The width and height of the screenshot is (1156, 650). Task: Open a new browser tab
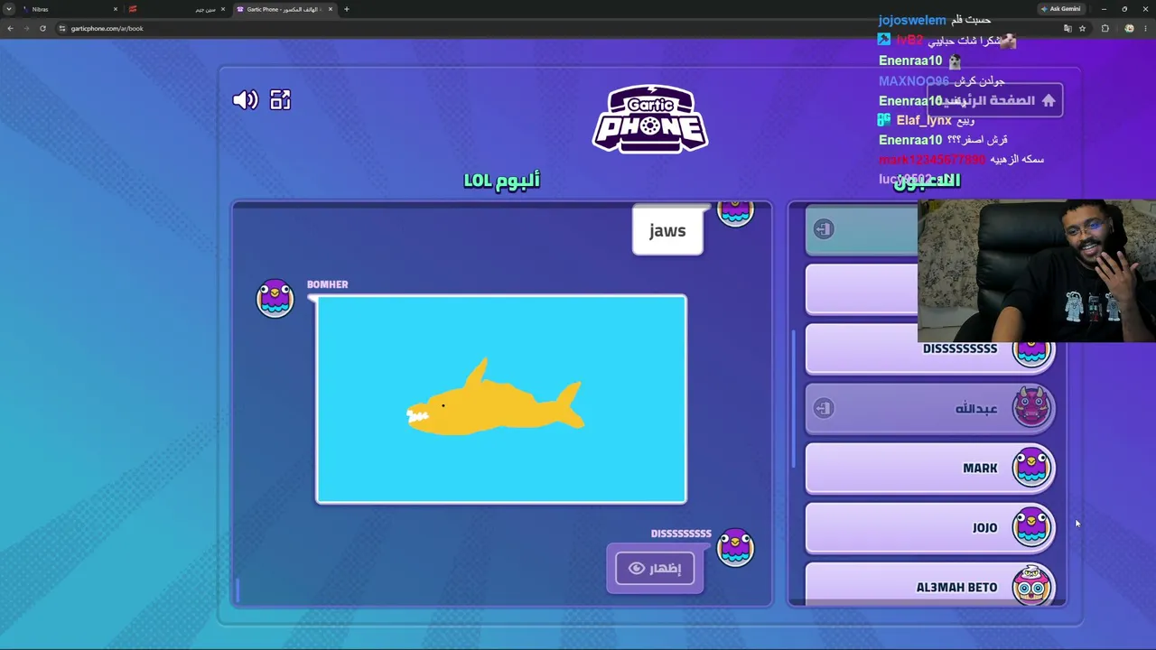(x=347, y=9)
